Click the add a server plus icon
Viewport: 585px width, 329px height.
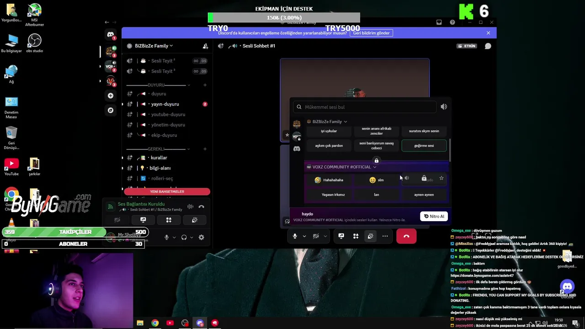pos(110,96)
